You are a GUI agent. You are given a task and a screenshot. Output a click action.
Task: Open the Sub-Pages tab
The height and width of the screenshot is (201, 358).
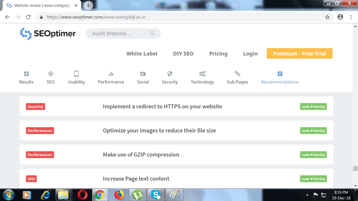click(237, 77)
